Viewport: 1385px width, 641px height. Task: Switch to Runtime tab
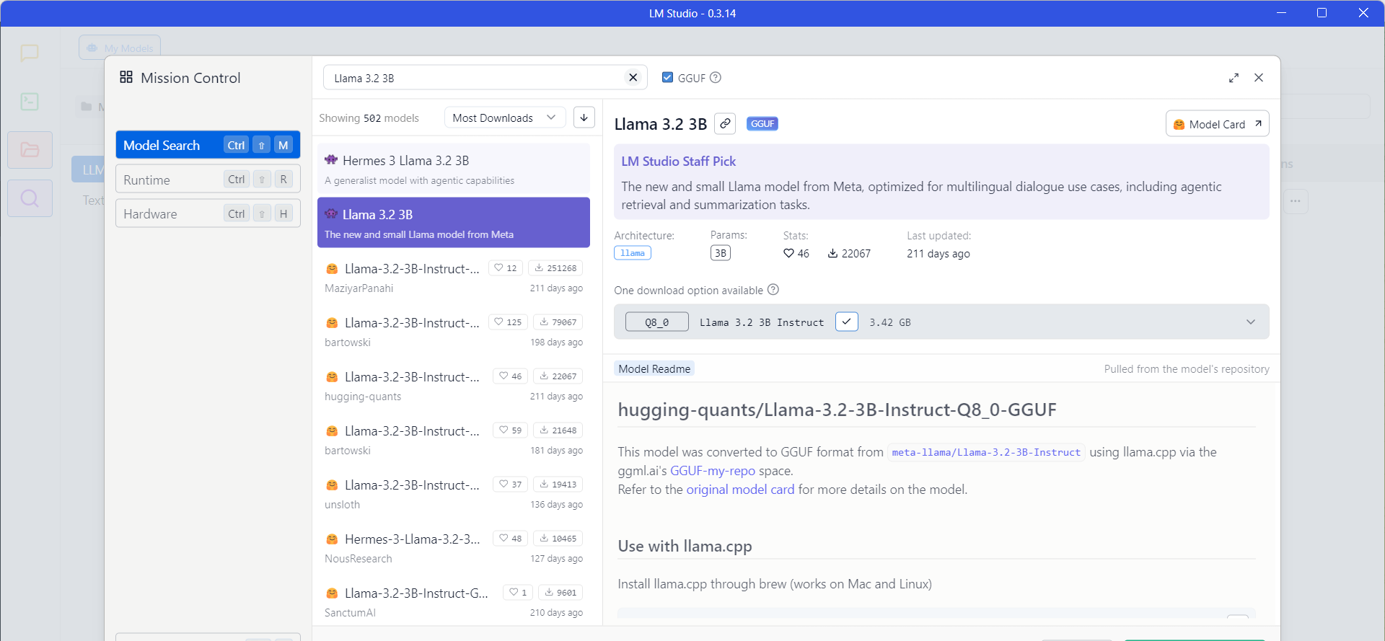208,180
